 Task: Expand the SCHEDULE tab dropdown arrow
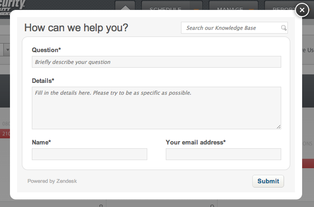pos(196,9)
